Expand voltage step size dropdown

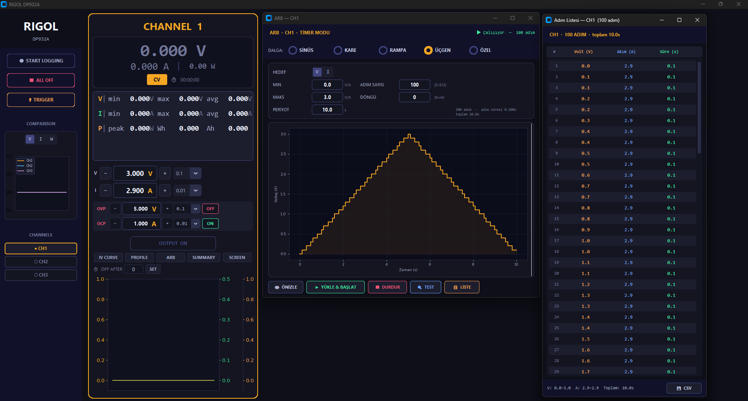[196, 174]
